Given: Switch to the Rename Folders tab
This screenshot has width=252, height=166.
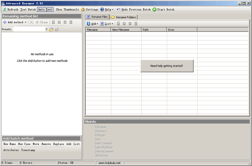Looking at the screenshot, I should point(123,17).
